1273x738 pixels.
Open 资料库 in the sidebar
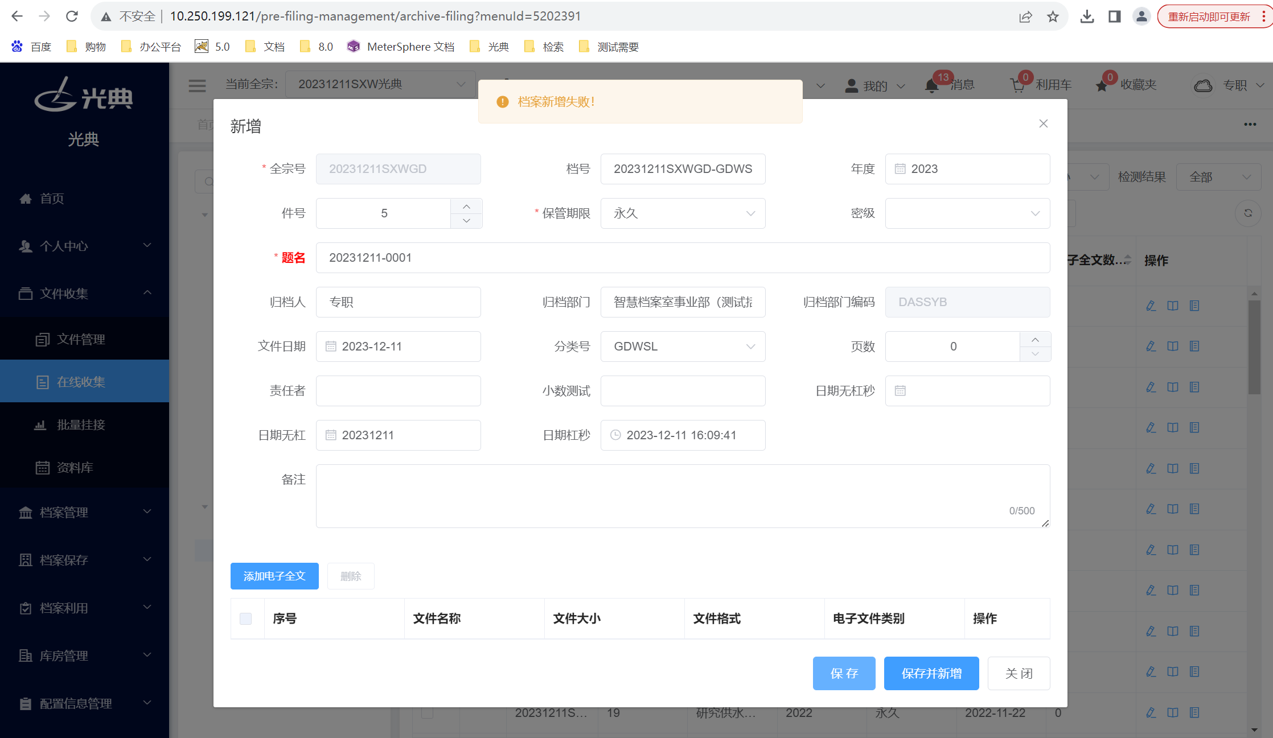(84, 468)
